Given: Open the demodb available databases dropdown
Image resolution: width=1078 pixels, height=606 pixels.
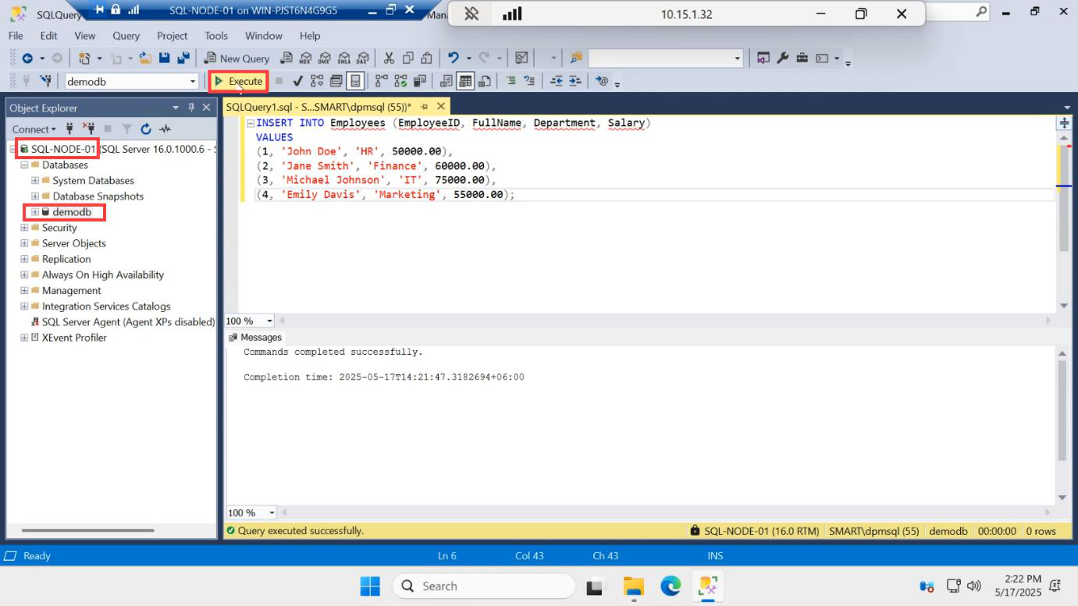Looking at the screenshot, I should [193, 81].
